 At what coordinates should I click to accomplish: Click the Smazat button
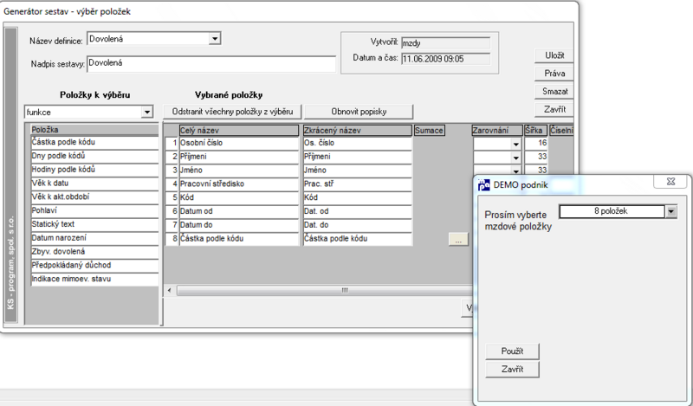(554, 92)
